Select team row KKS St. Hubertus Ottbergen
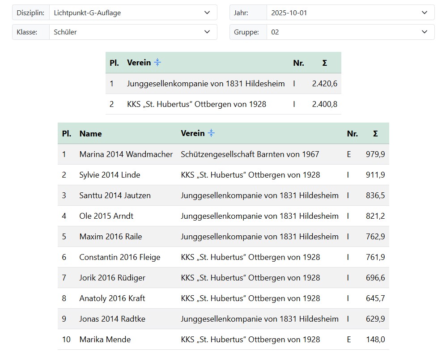The image size is (446, 361). [196, 104]
